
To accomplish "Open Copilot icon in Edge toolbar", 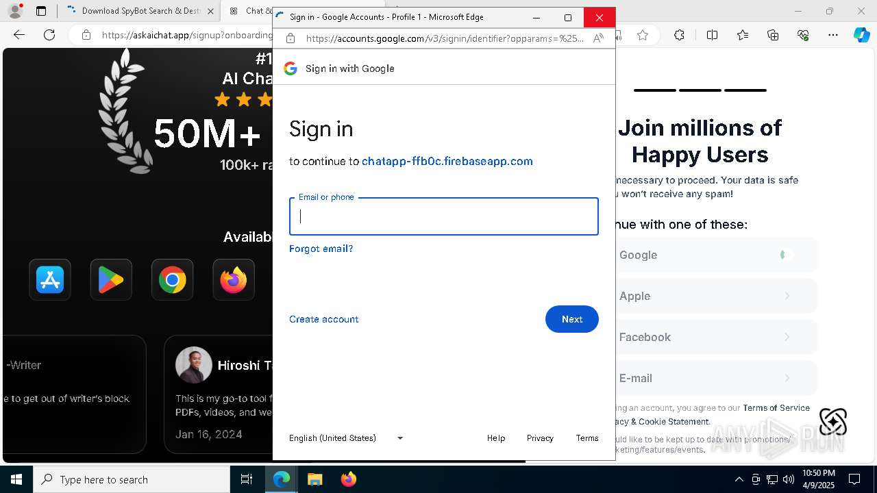I will tap(861, 35).
